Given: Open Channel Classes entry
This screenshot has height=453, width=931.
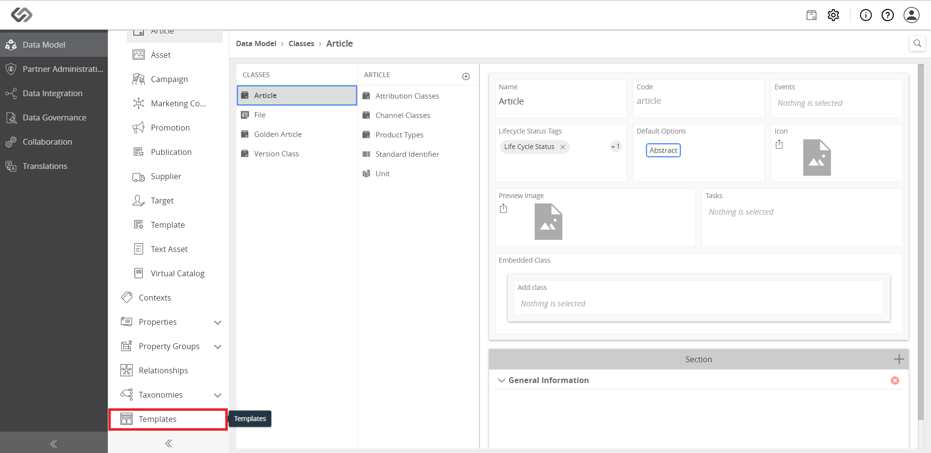Looking at the screenshot, I should click(418, 116).
